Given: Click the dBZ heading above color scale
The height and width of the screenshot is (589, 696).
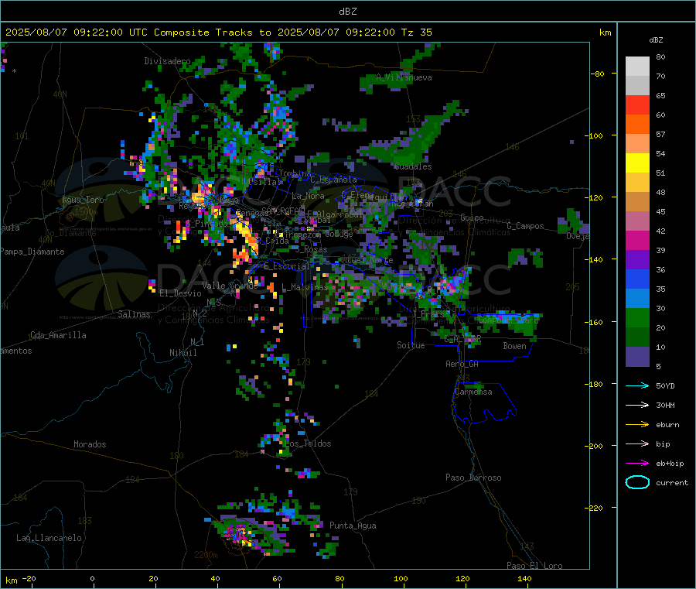Looking at the screenshot, I should (x=656, y=40).
